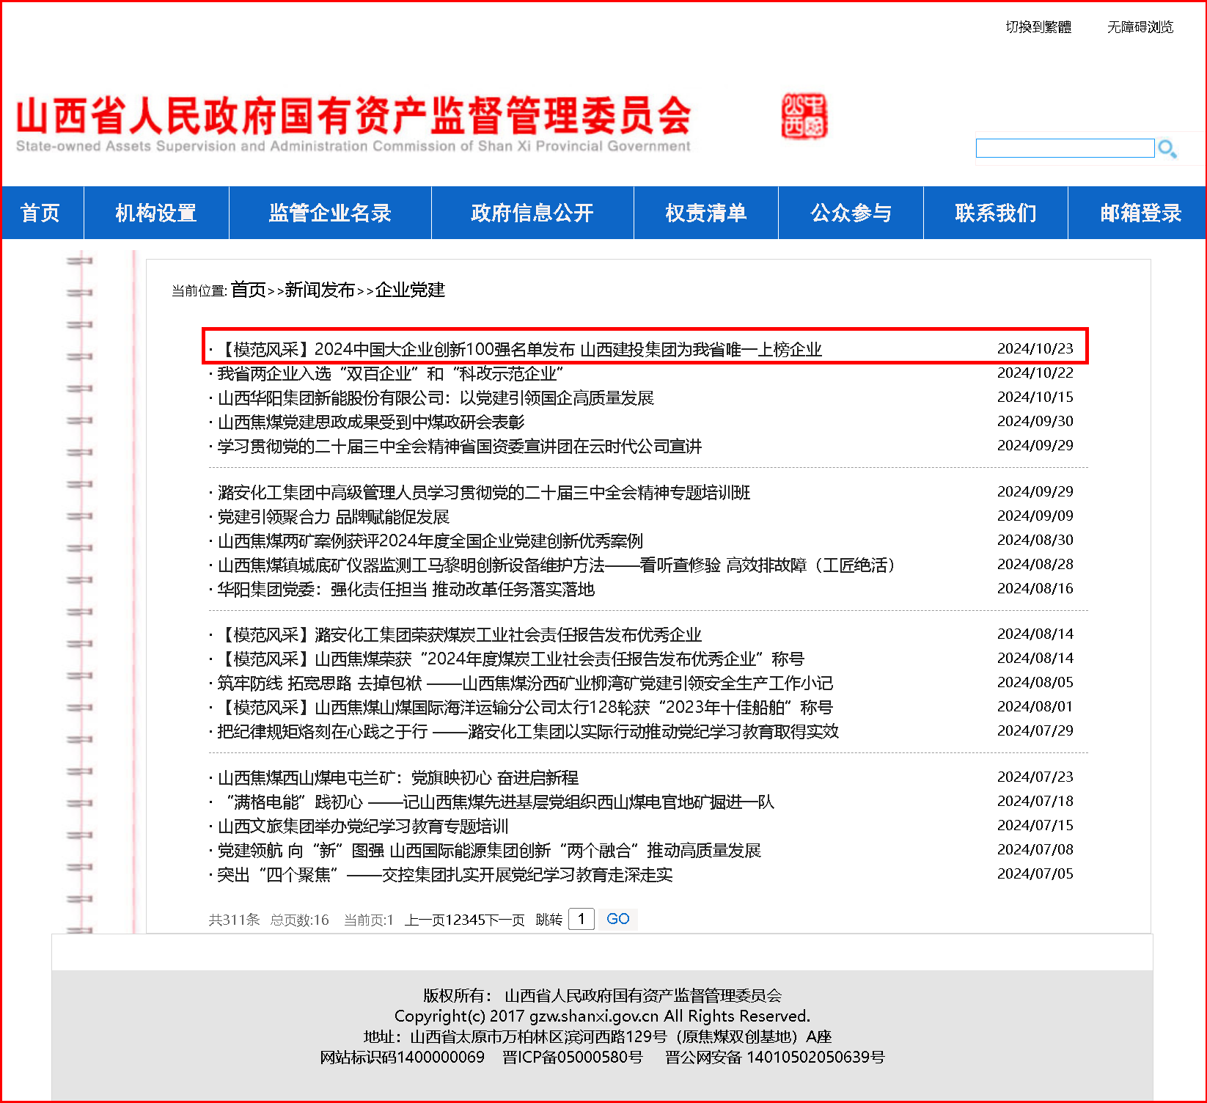
Task: Click 新闻发布 in the breadcrumb
Action: (x=319, y=290)
